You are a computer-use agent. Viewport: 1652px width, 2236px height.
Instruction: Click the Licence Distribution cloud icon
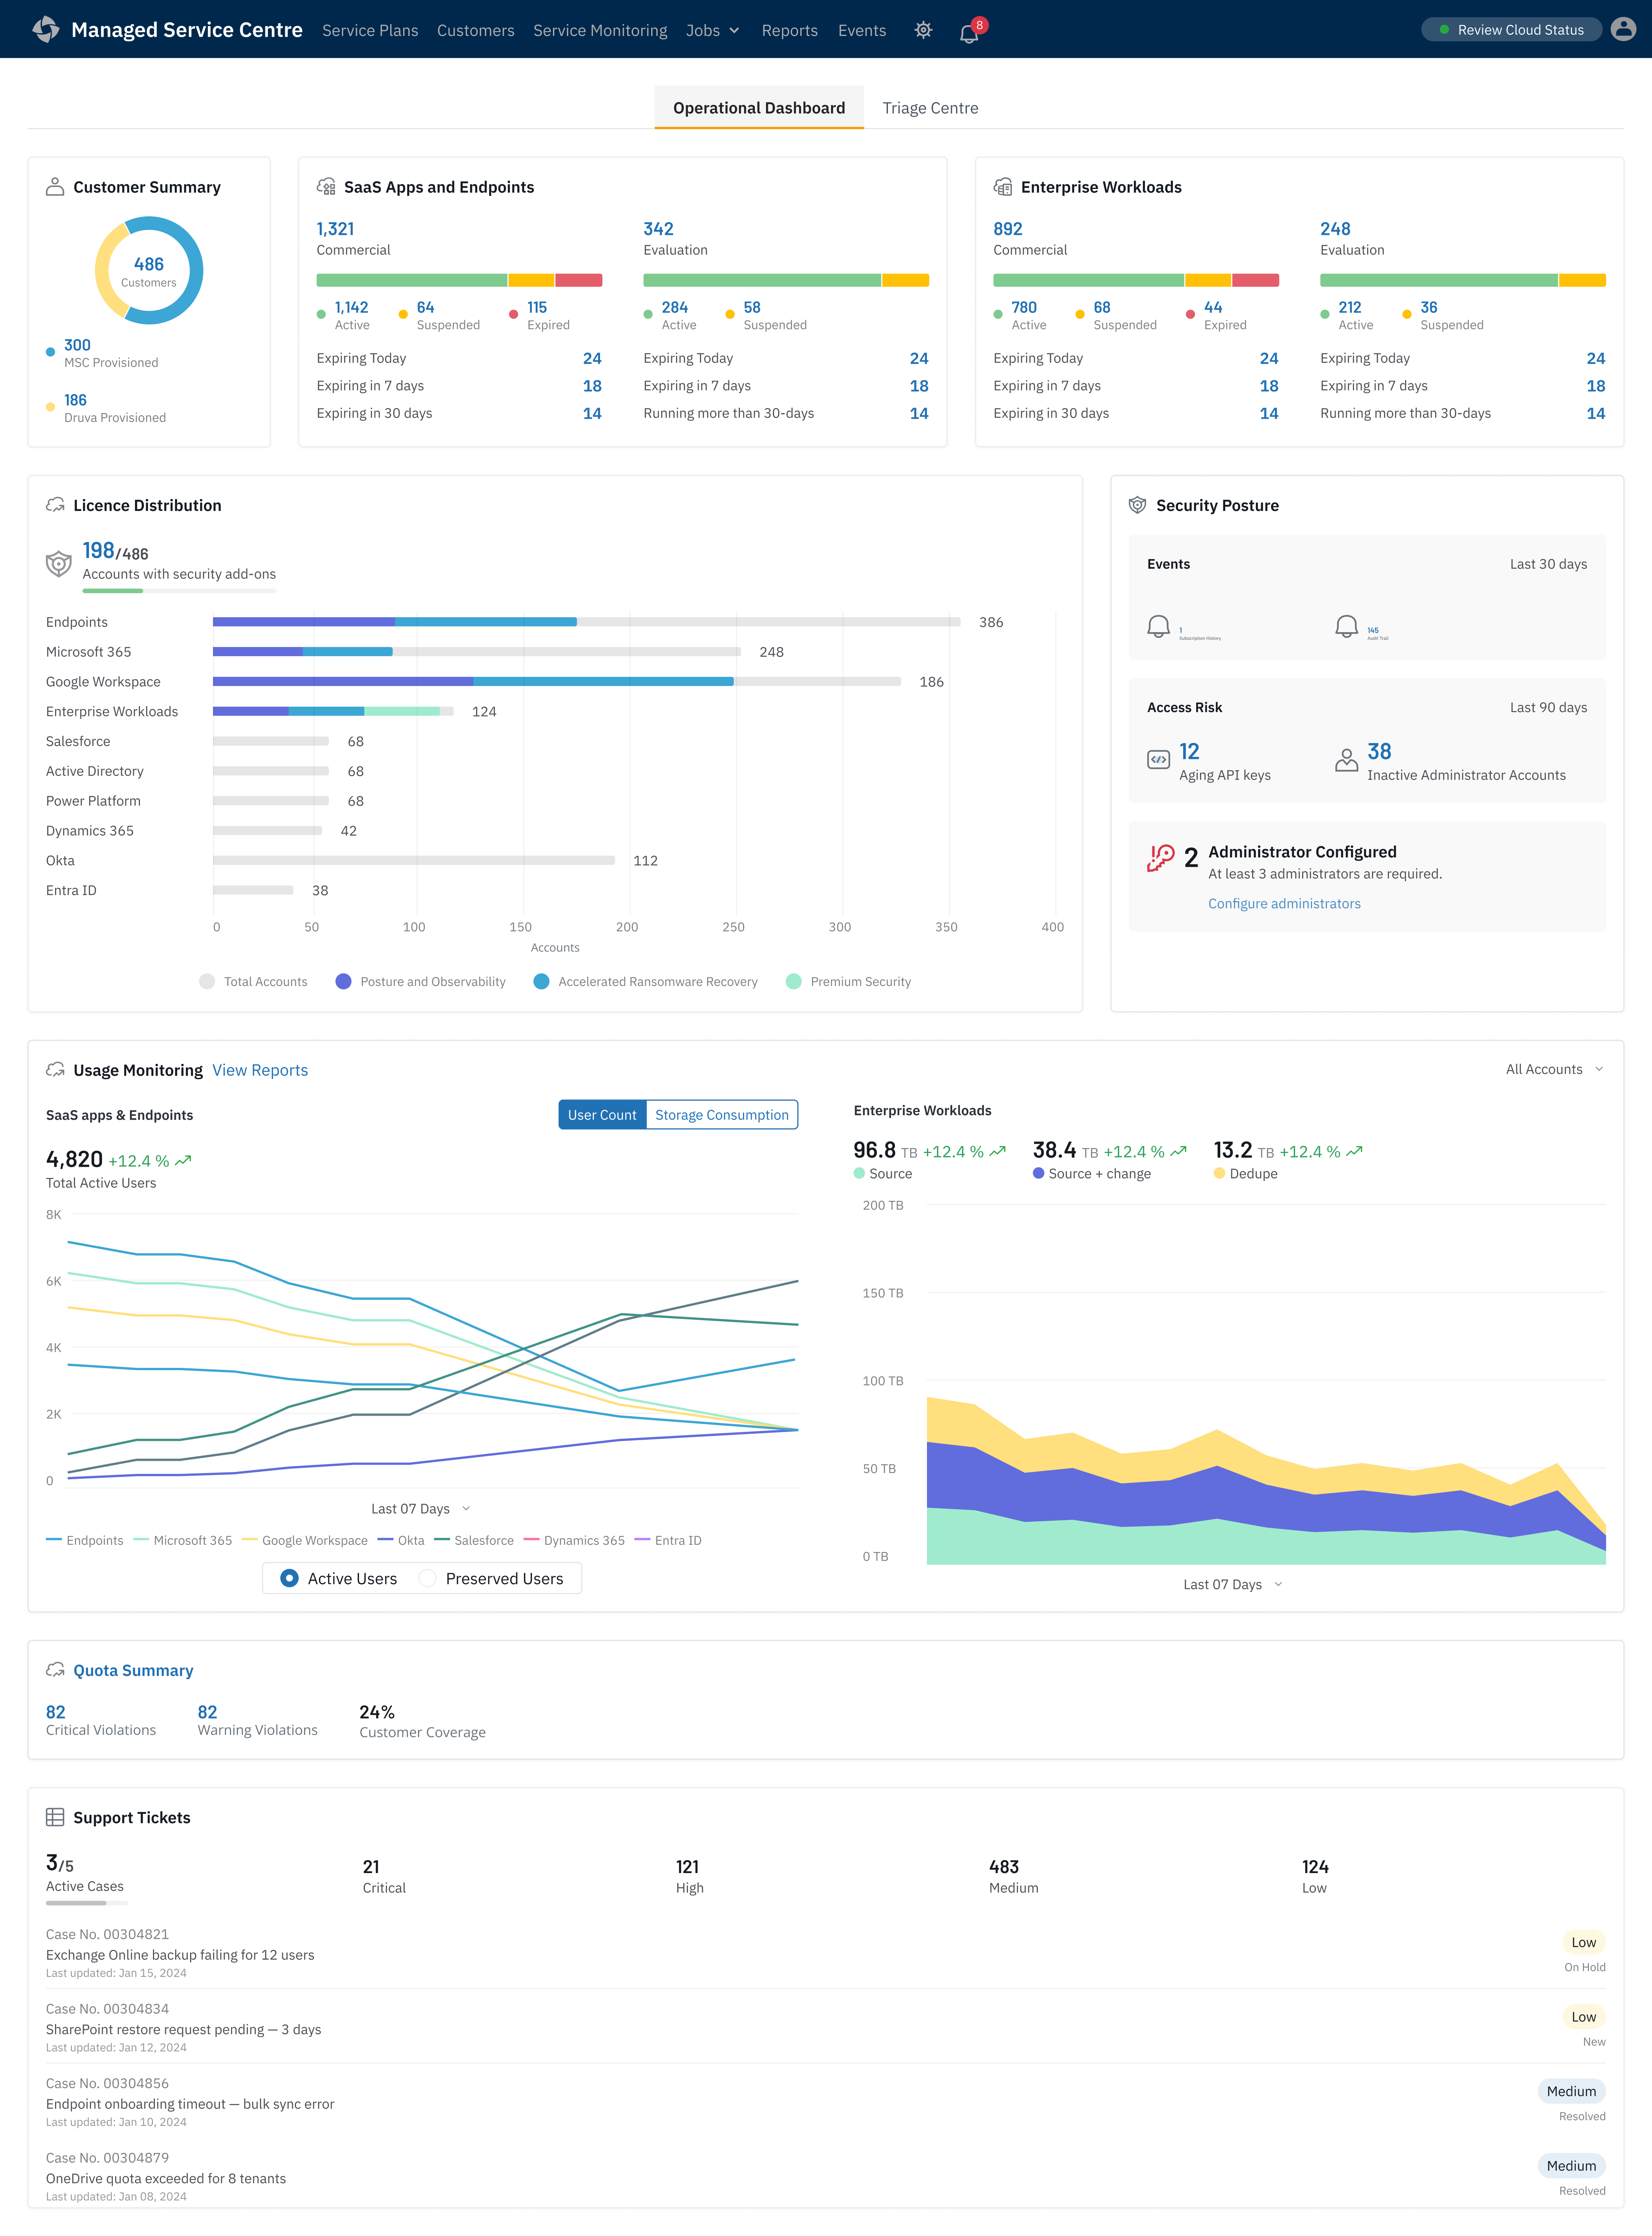click(x=55, y=505)
